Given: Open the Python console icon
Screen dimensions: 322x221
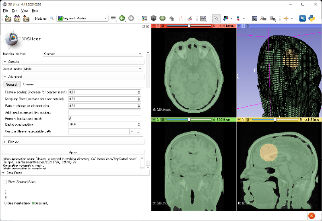Looking at the screenshot, I should click(x=311, y=18).
